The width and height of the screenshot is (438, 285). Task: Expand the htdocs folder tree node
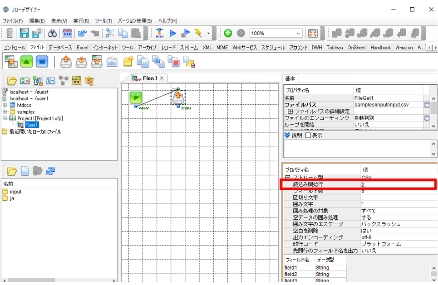(5, 105)
